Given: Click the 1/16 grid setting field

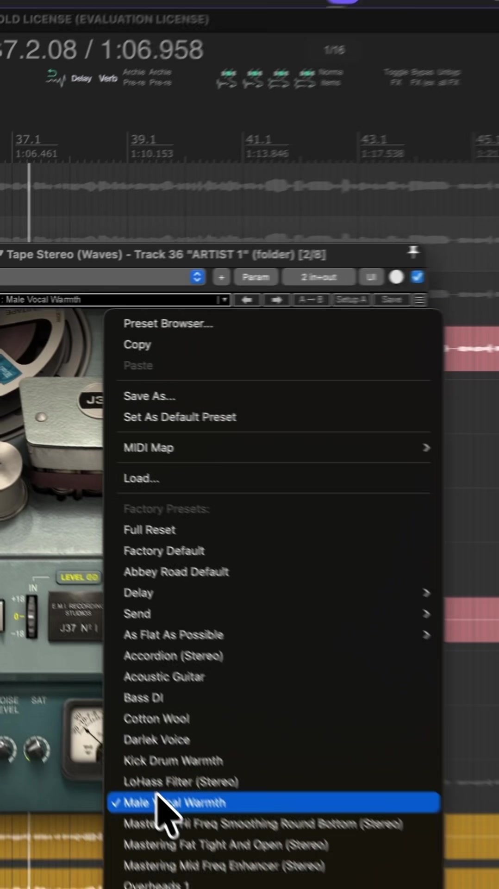Looking at the screenshot, I should [334, 50].
